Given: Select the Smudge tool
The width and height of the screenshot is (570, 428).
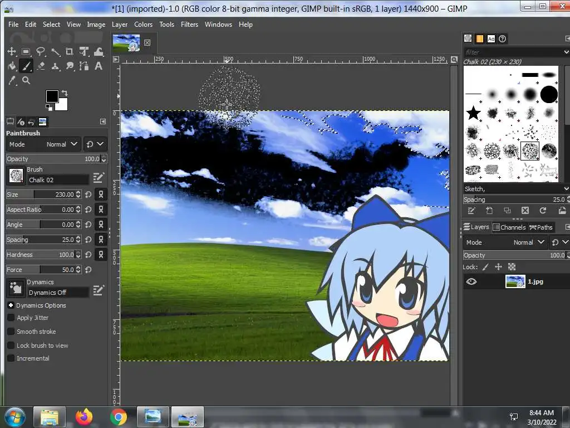Looking at the screenshot, I should click(x=70, y=66).
